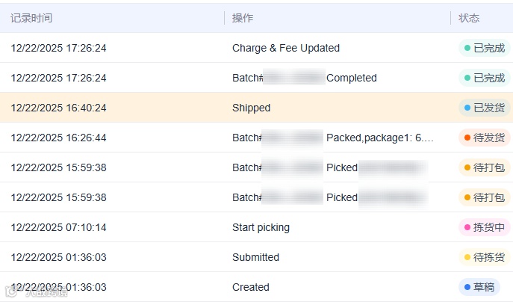Click timestamp 12/22/2025 16:40:24
This screenshot has width=513, height=302.
coord(58,108)
